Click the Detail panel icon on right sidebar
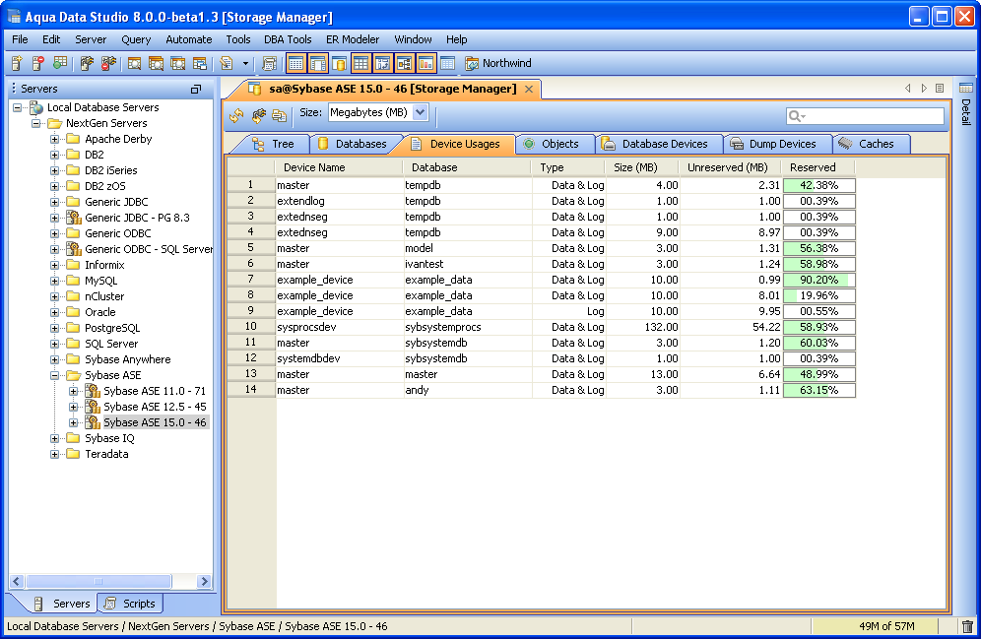This screenshot has width=981, height=639. (x=966, y=88)
